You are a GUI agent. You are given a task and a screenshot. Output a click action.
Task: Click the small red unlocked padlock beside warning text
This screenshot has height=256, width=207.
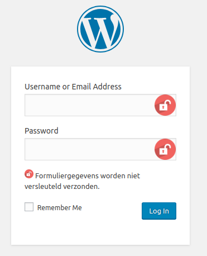(x=29, y=174)
